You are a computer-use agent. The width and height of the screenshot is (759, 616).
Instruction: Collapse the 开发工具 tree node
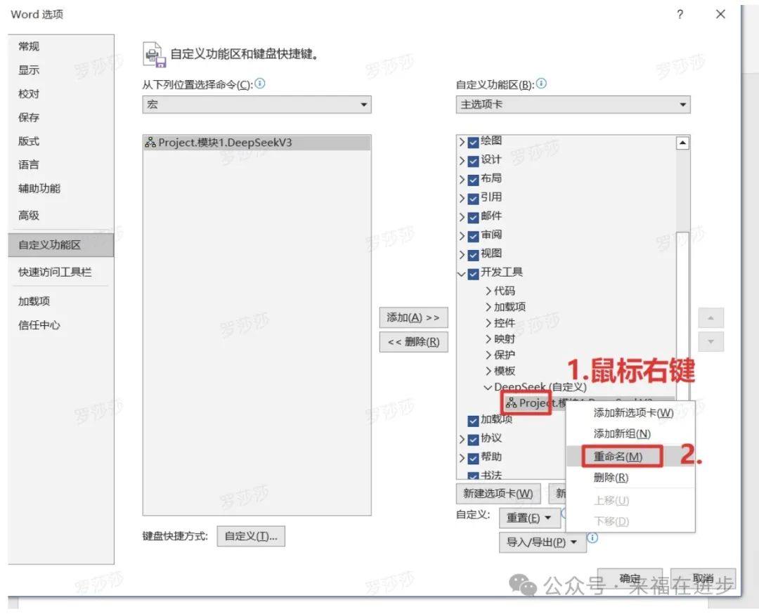462,274
